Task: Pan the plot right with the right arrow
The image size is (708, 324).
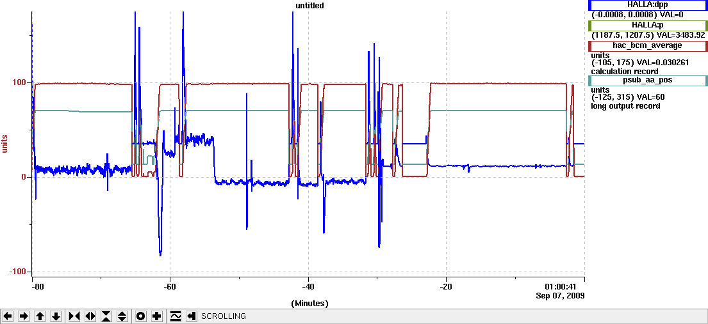Action: coord(24,316)
